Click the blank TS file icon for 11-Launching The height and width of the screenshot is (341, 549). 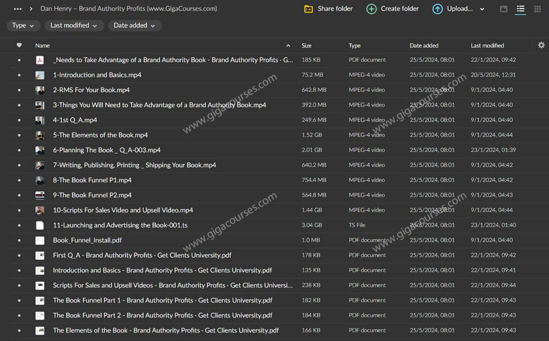pos(40,225)
